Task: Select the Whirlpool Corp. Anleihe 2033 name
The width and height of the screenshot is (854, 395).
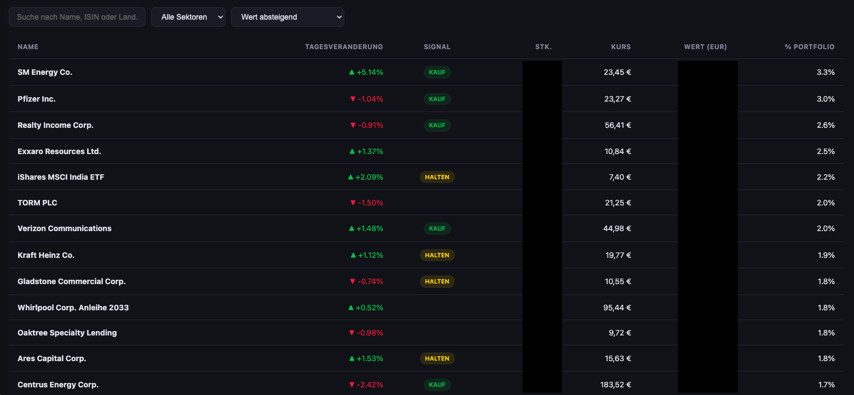Action: click(x=73, y=308)
